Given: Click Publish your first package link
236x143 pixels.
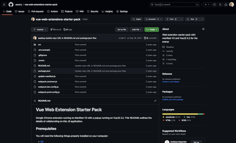Looking at the screenshot, I should 173,99.
